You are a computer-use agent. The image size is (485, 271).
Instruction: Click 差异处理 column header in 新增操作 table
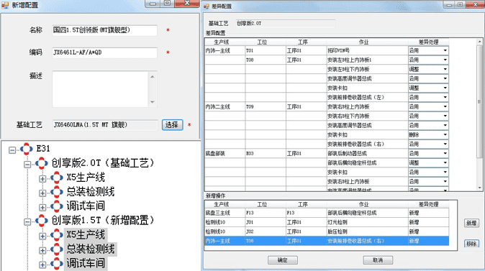pyautogui.click(x=428, y=204)
